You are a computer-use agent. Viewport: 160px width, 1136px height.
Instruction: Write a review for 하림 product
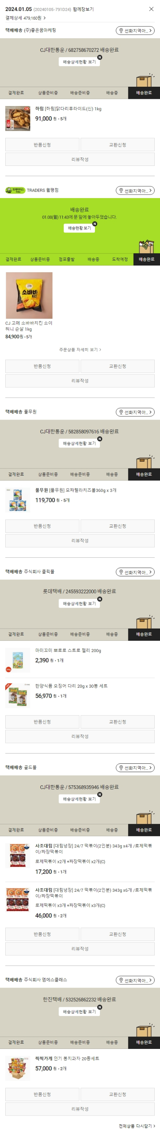tap(80, 159)
